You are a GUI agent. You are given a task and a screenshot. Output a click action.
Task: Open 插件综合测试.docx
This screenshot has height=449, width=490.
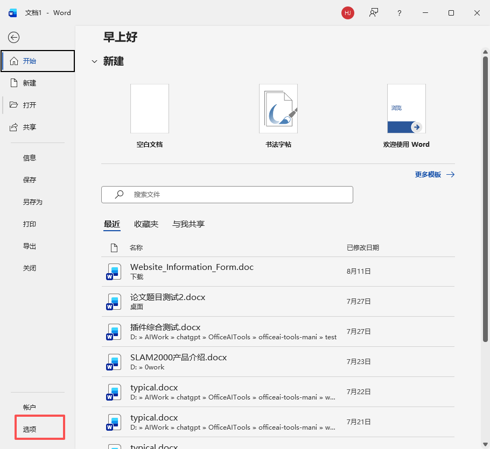click(278, 332)
